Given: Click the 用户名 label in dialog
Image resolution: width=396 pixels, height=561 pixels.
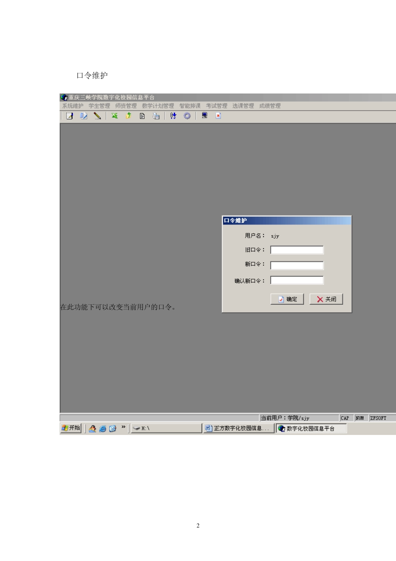Looking at the screenshot, I should pos(255,236).
